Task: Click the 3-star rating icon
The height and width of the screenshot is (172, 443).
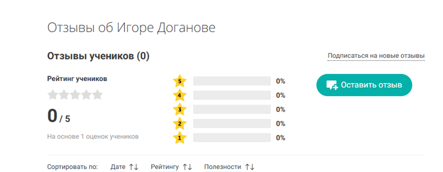Action: 180,110
